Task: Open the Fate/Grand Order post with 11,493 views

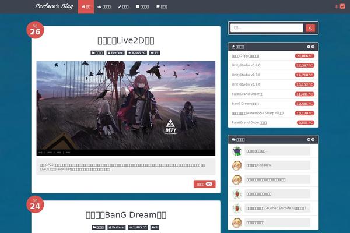Action: click(x=247, y=94)
